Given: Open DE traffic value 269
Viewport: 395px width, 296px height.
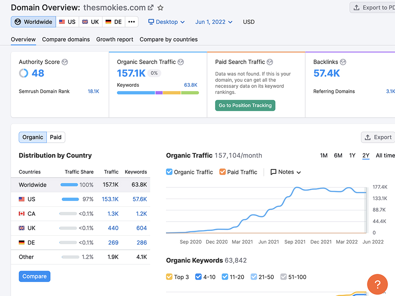Looking at the screenshot, I should (114, 243).
